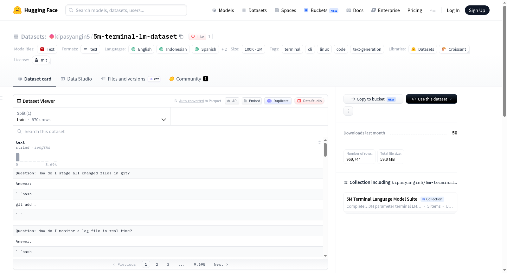Filter by Spanish language tag
Image resolution: width=507 pixels, height=273 pixels.
205,49
